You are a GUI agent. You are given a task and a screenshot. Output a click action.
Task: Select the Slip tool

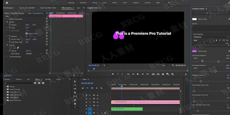coord(75,96)
